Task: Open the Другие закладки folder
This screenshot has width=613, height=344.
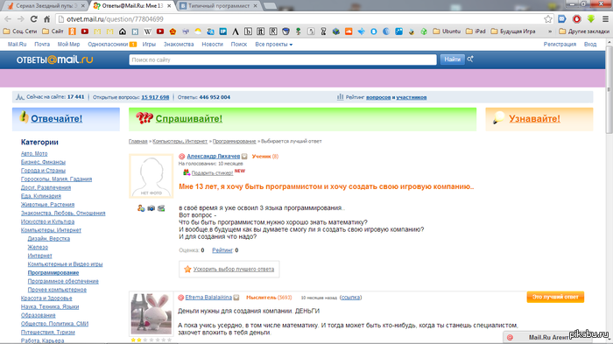Action: [584, 32]
